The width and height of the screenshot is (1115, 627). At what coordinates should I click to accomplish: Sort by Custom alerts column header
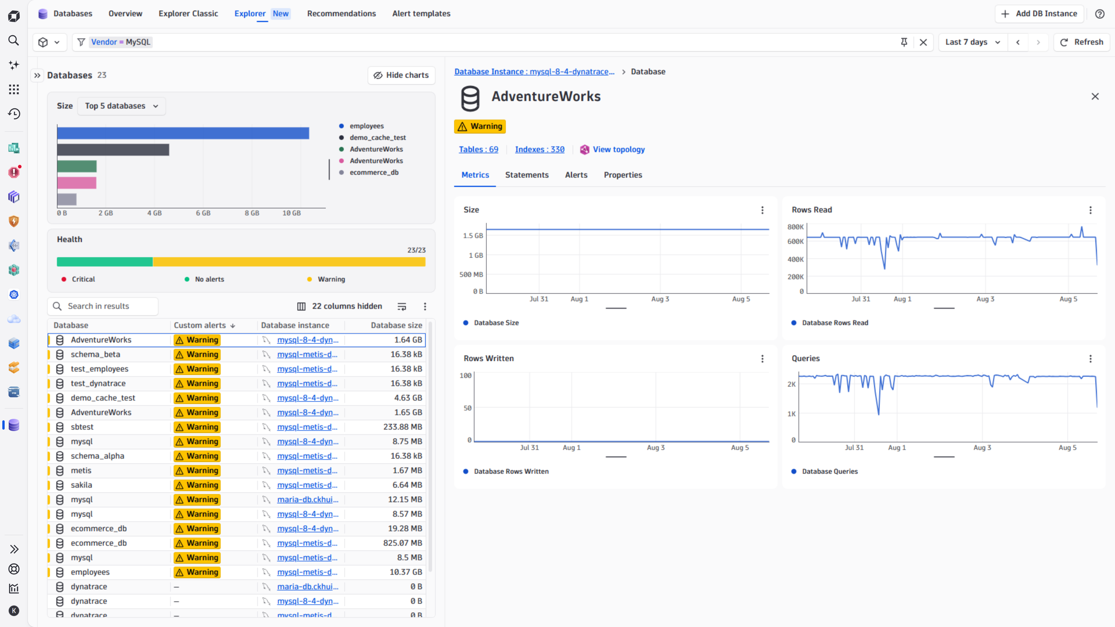click(x=204, y=325)
